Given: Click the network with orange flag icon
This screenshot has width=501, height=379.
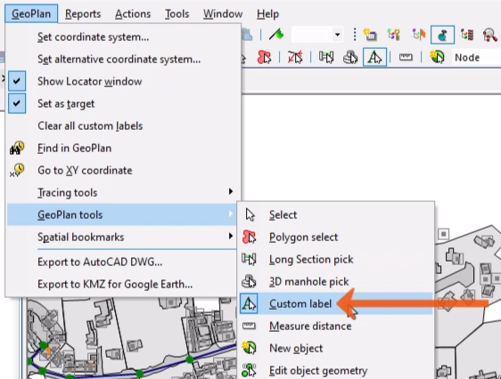Looking at the screenshot, I should 419,35.
